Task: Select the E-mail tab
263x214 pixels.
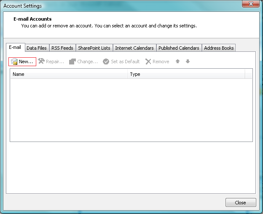Action: coord(15,48)
